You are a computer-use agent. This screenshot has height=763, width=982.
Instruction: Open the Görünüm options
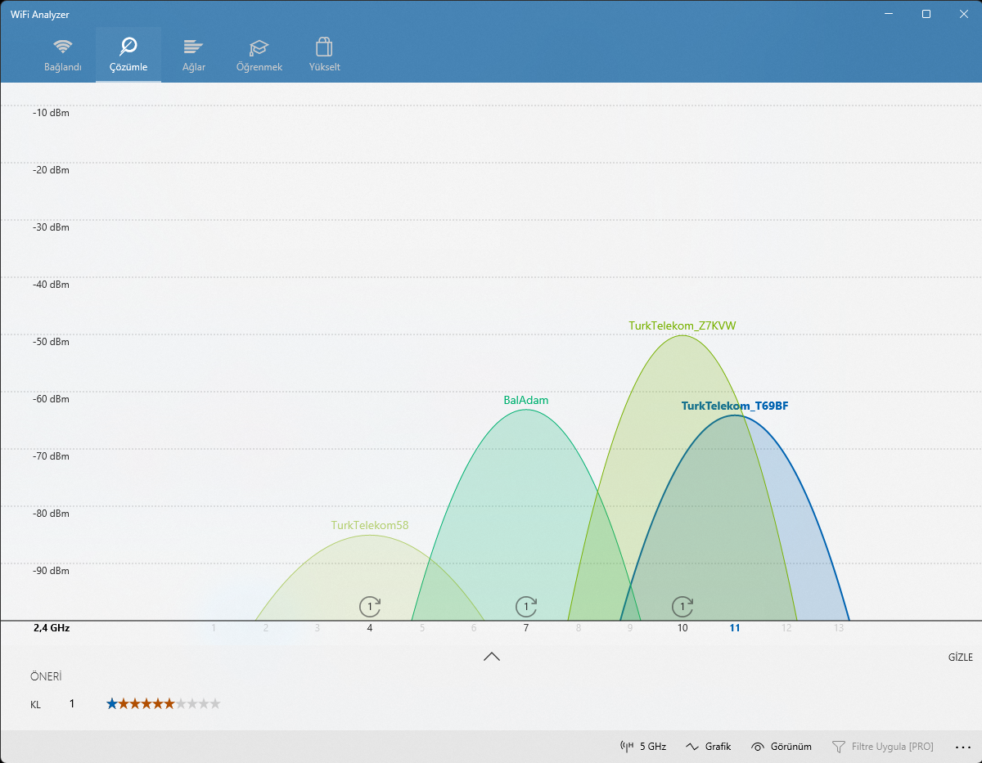[x=782, y=747]
